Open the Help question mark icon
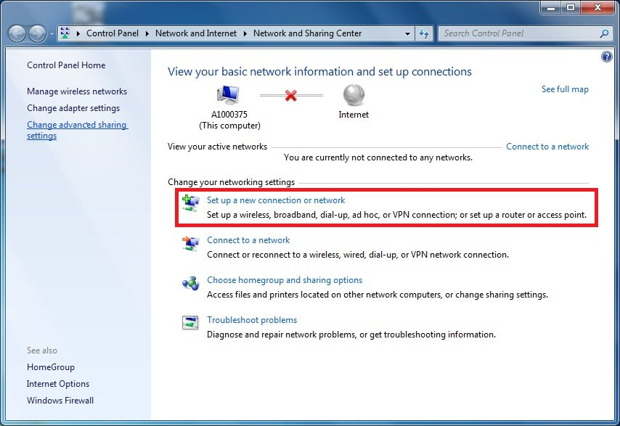The width and height of the screenshot is (620, 426). (607, 57)
